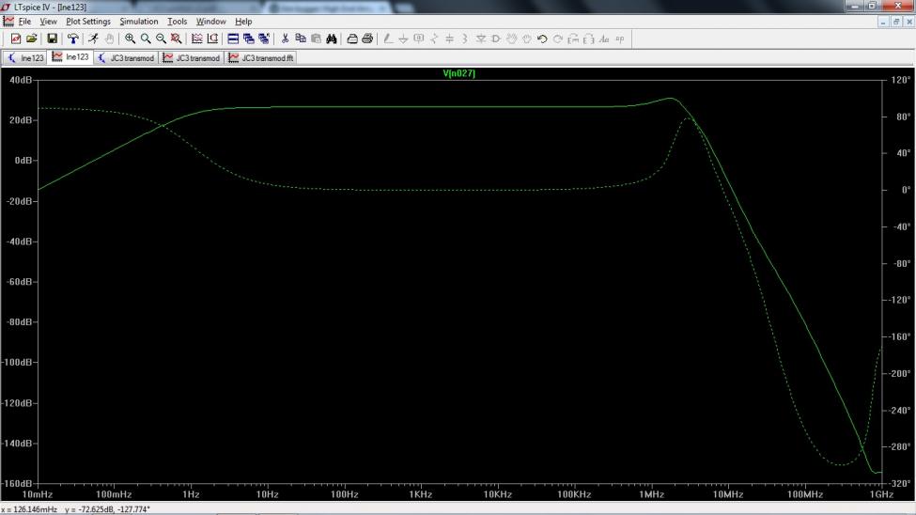This screenshot has height=515, width=916.
Task: Click the Place Ground icon
Action: click(x=403, y=39)
